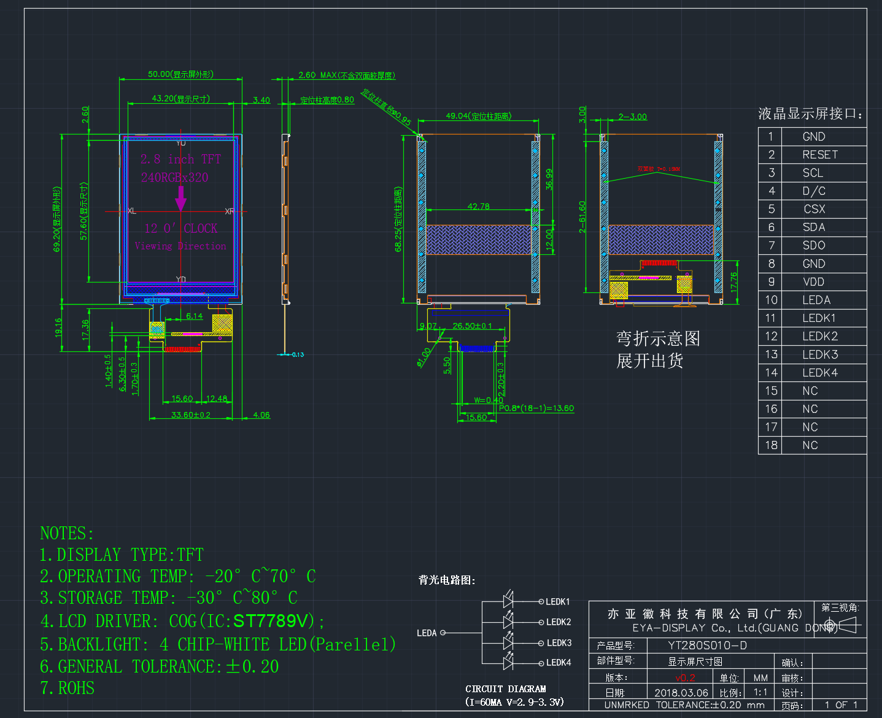Click the "Viewing Direction" text on the display

(180, 246)
